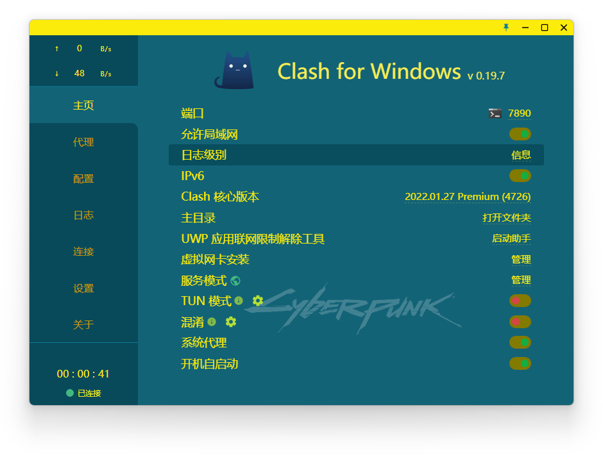Viewport: 603px width, 457px height.
Task: Toggle 允许局域网 switch
Action: point(520,134)
